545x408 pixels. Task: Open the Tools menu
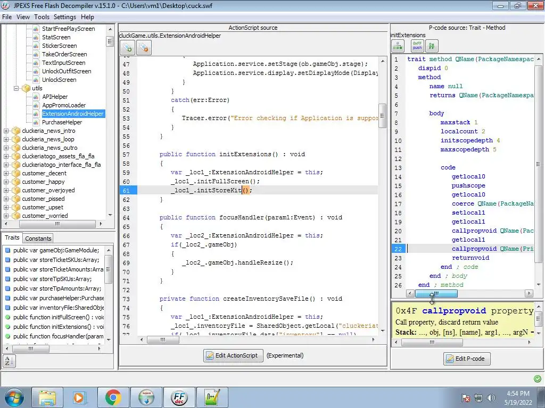click(x=42, y=17)
